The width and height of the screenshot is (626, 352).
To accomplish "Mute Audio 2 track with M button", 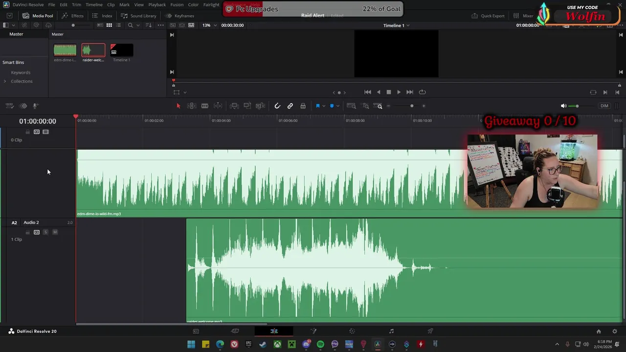I will pyautogui.click(x=55, y=232).
